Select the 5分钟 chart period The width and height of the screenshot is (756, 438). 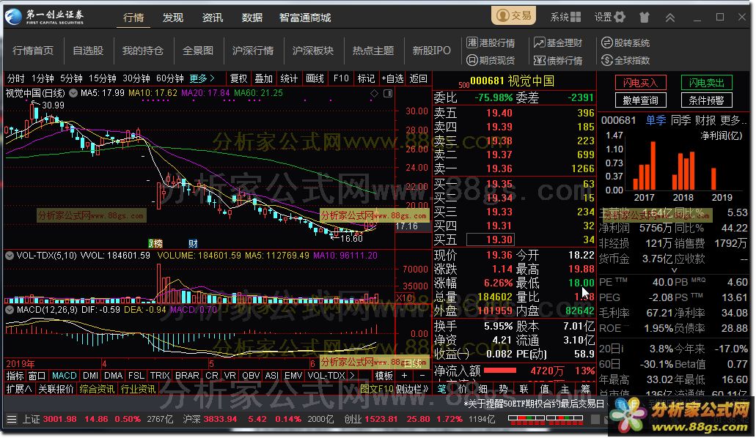71,78
